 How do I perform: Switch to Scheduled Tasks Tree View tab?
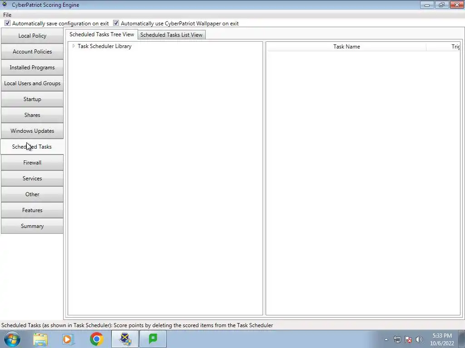[102, 34]
